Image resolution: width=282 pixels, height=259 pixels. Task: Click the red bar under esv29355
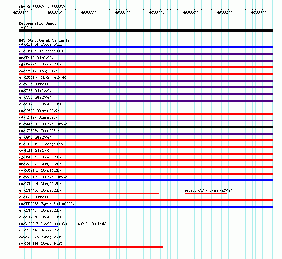coord(146,114)
